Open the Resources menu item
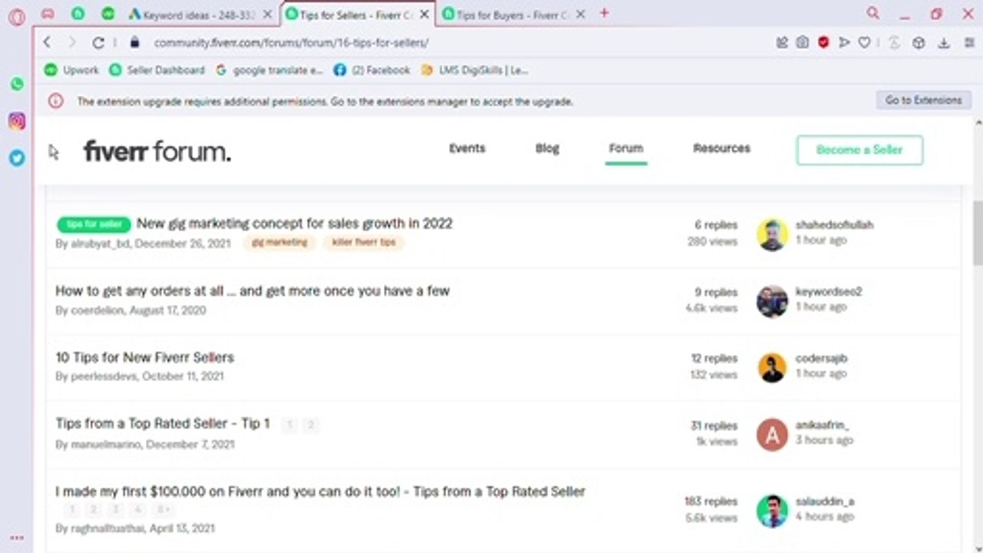983x553 pixels. pyautogui.click(x=721, y=148)
